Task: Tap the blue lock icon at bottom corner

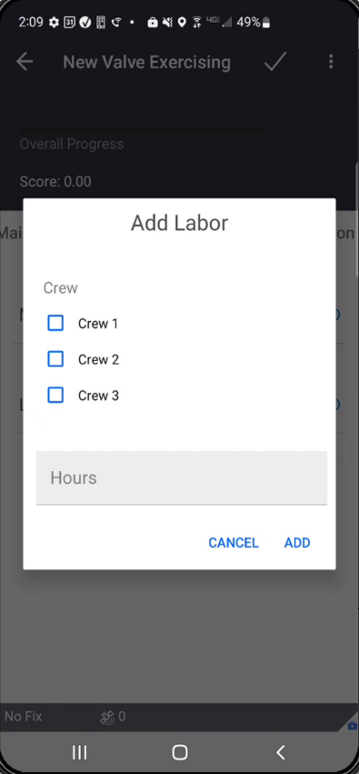Action: [352, 726]
